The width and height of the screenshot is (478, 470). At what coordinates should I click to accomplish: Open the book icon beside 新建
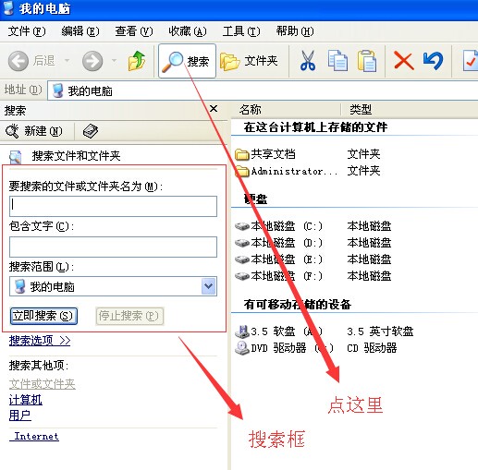pyautogui.click(x=91, y=131)
